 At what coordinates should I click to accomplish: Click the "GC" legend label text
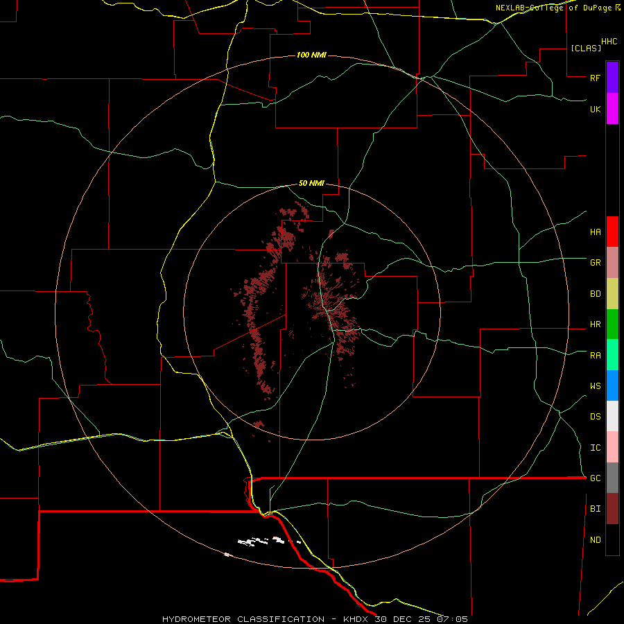click(595, 478)
